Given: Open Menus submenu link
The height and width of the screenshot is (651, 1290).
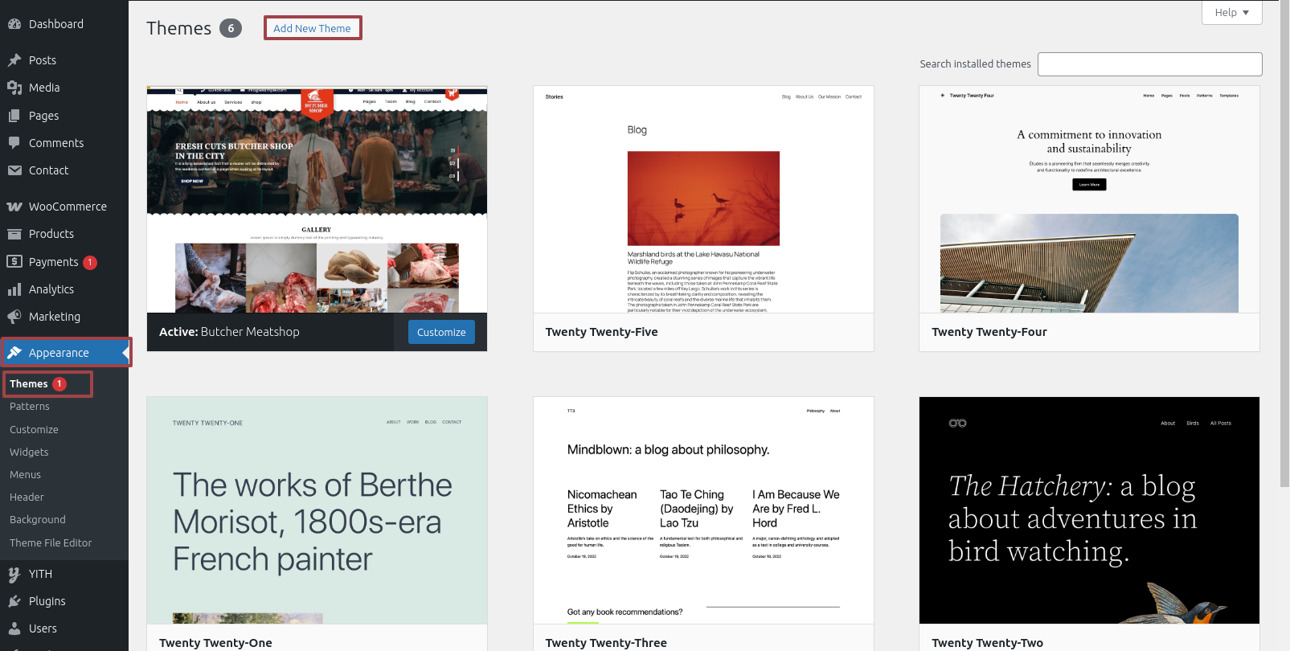Looking at the screenshot, I should [25, 475].
